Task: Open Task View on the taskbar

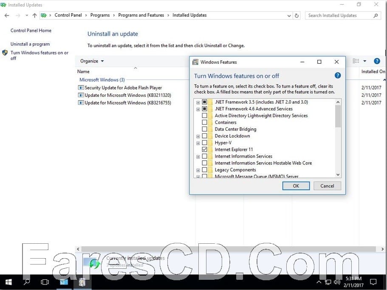Action: point(45,282)
